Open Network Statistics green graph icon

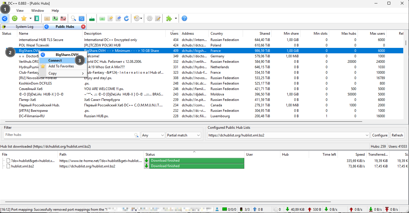coord(92,19)
